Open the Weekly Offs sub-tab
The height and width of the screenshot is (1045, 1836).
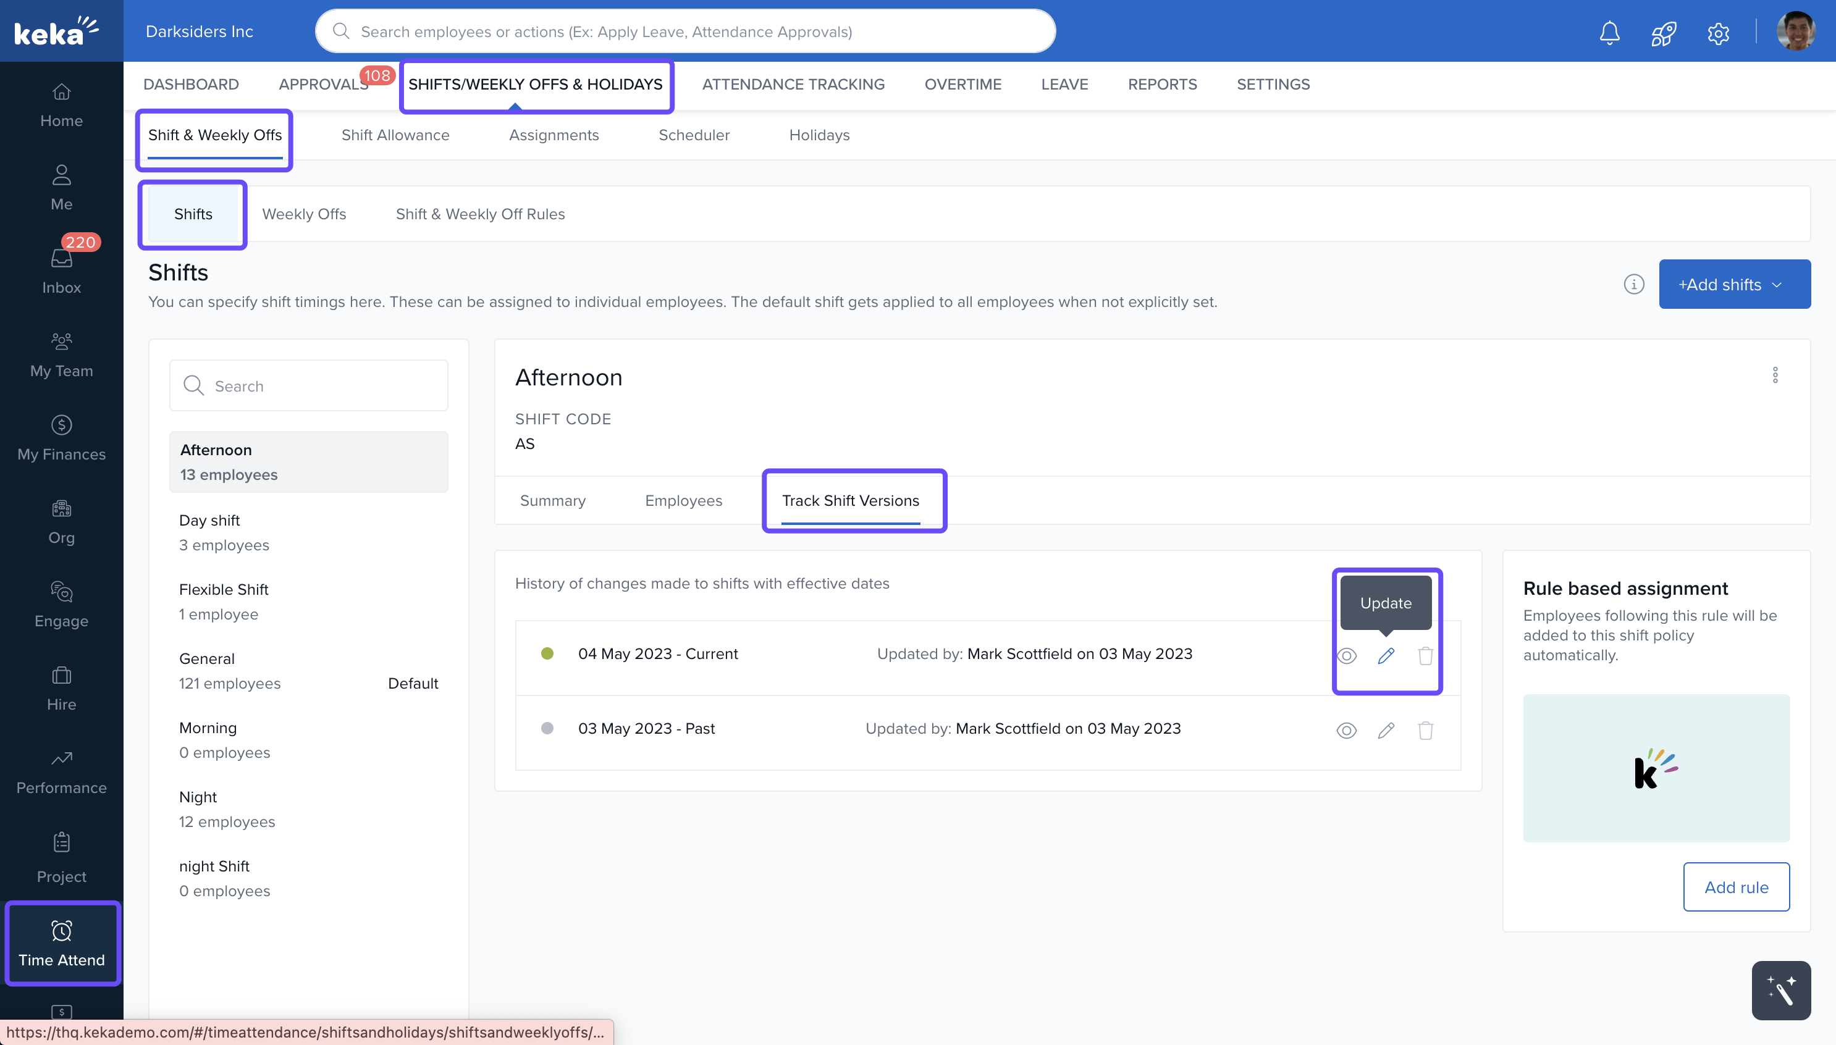coord(303,214)
